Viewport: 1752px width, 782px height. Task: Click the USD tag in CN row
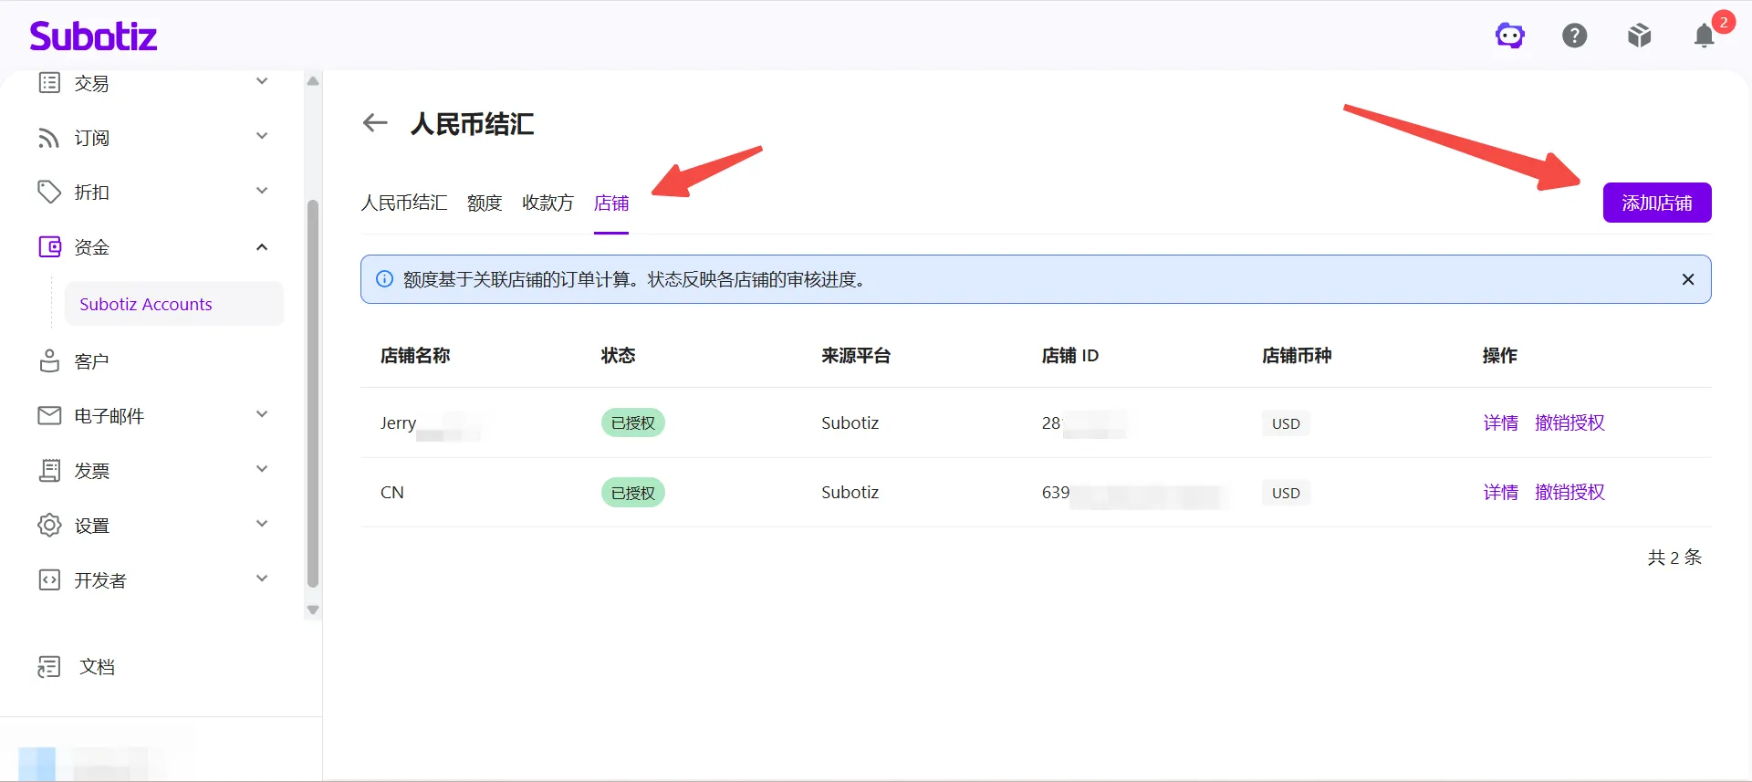(1287, 493)
